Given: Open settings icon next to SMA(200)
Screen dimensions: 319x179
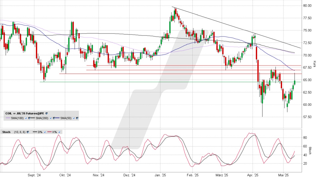Looking at the screenshot, I should (54, 118).
